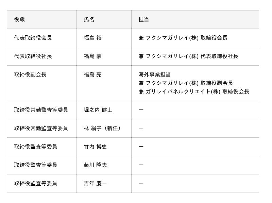Click 兼 フクシマガリレイ(株) 代表取締役社長 text
The height and width of the screenshot is (203, 272).
[x=188, y=56]
